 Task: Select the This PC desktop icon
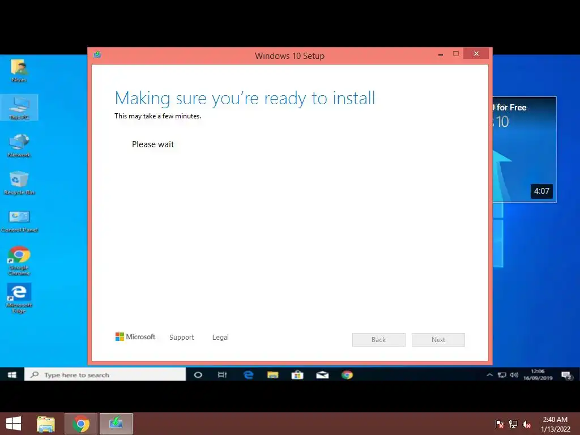point(19,108)
